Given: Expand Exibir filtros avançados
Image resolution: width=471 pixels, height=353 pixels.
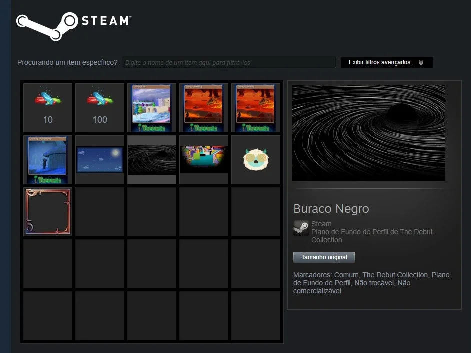Looking at the screenshot, I should 386,62.
